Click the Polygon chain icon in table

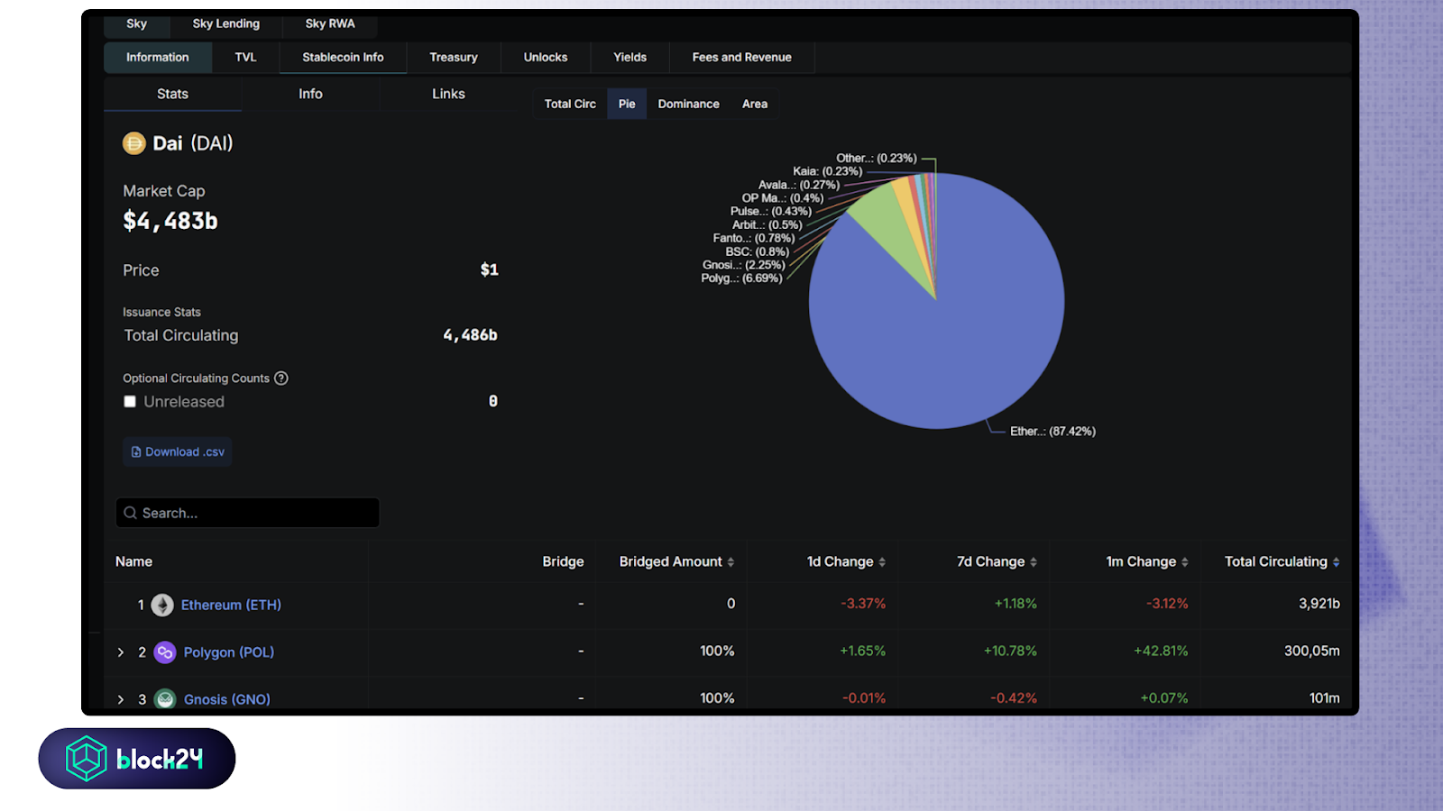[x=165, y=652]
